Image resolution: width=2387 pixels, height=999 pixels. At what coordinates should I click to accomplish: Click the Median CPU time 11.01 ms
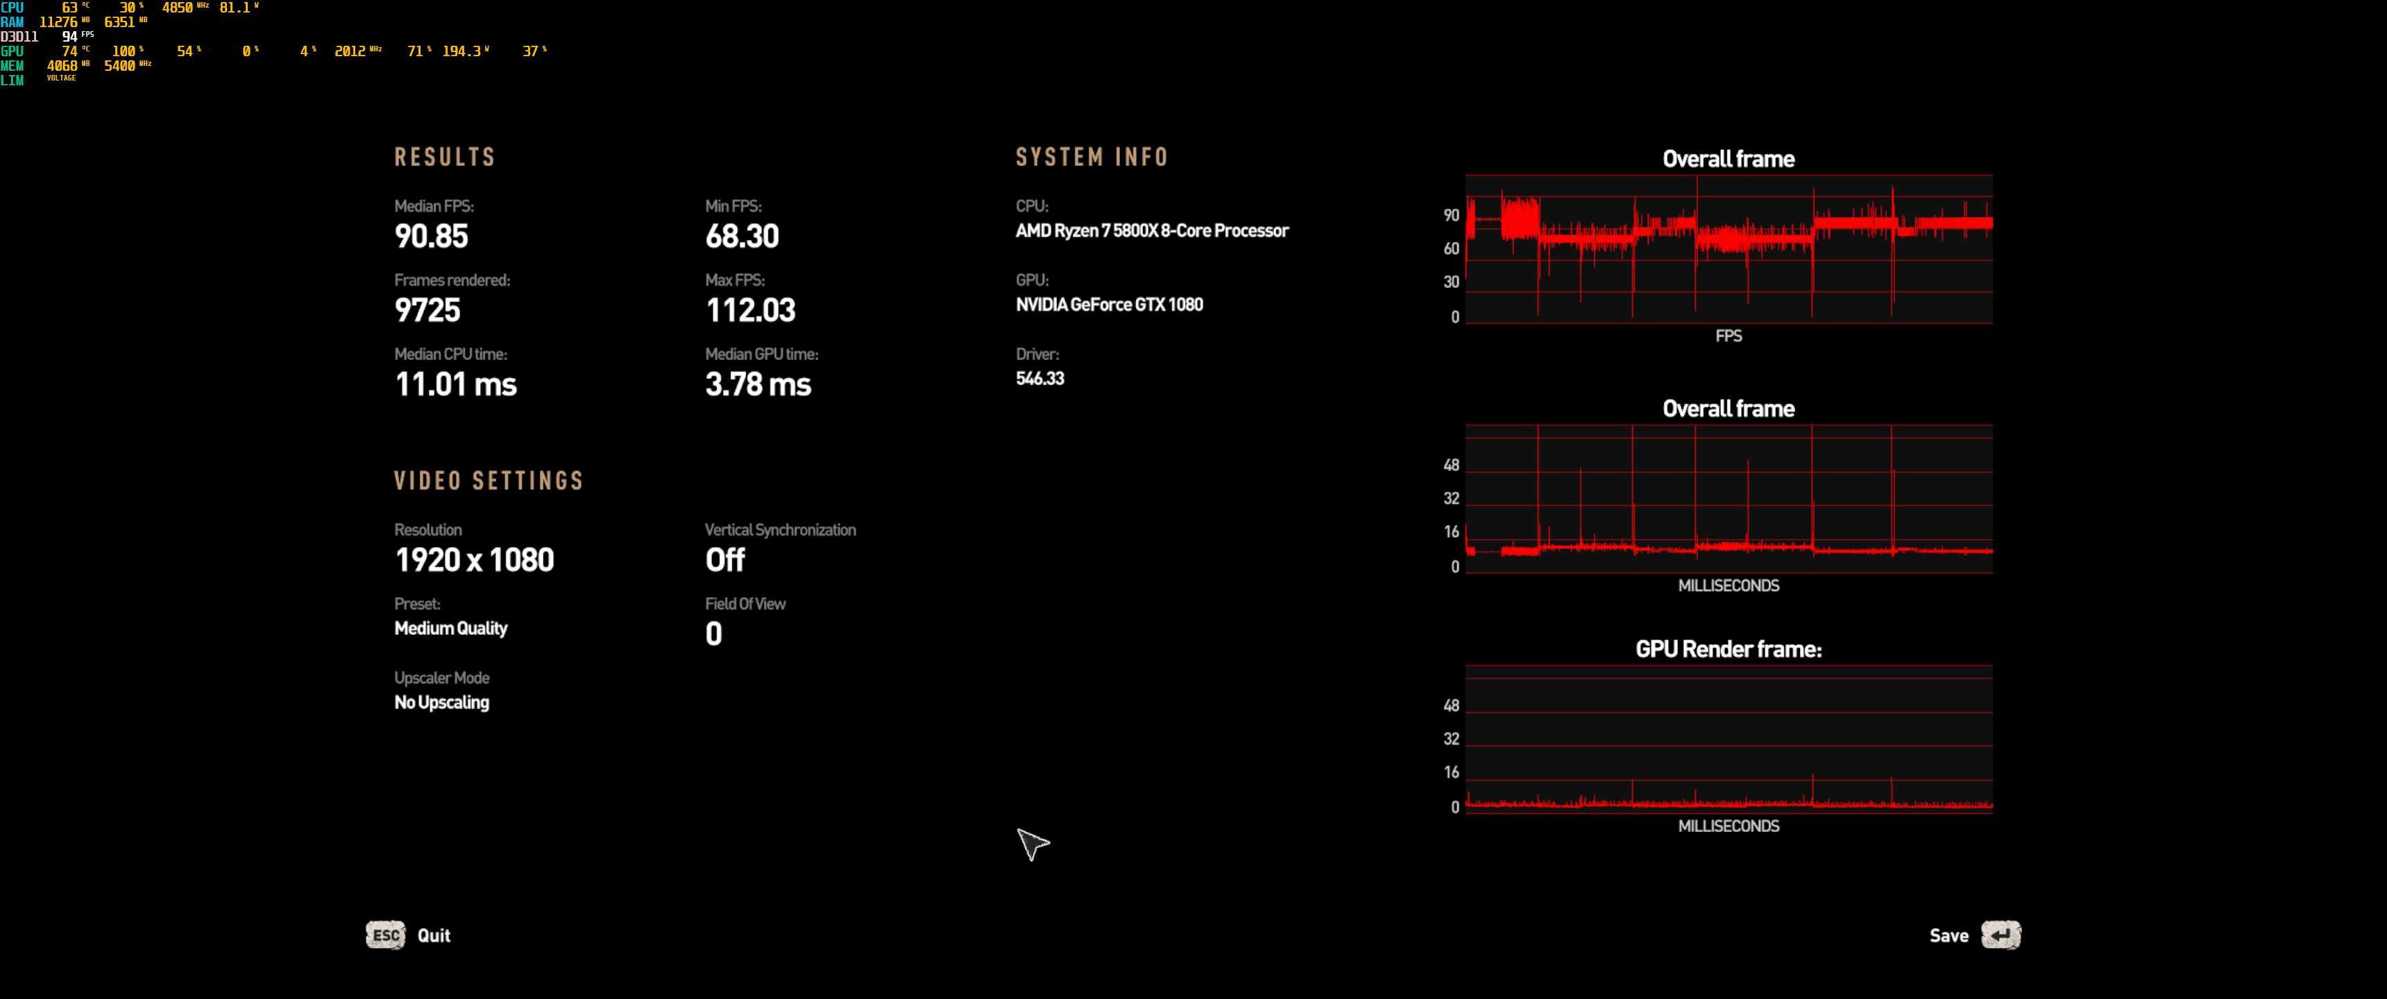click(x=455, y=384)
